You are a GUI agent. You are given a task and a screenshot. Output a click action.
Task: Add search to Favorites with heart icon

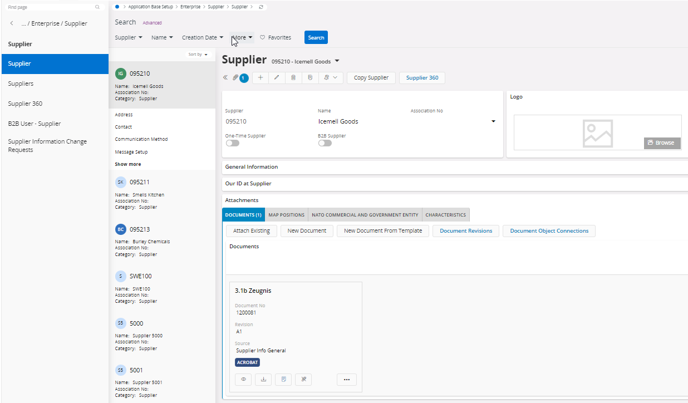[x=275, y=38]
